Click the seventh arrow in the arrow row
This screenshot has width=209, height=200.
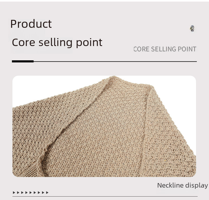point(39,193)
